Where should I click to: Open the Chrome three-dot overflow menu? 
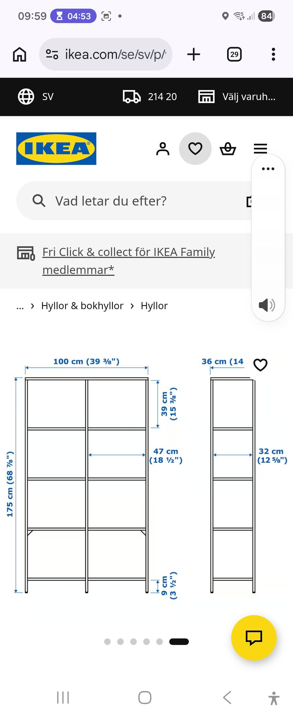coord(273,55)
